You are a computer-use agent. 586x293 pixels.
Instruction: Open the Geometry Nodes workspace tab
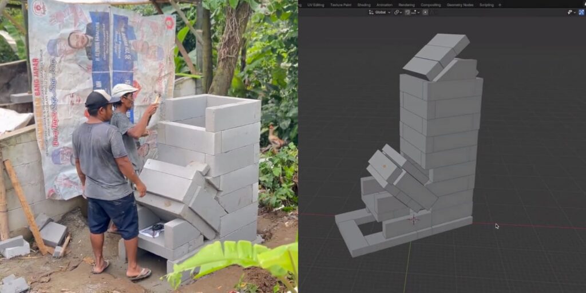(460, 5)
